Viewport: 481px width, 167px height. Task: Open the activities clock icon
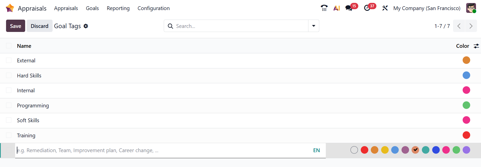[x=367, y=8]
